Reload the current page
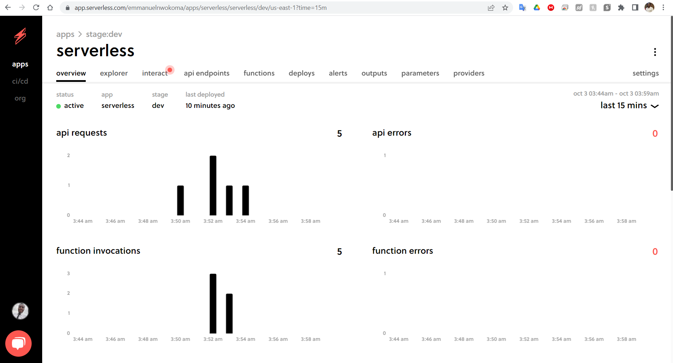The image size is (673, 363). pyautogui.click(x=36, y=7)
